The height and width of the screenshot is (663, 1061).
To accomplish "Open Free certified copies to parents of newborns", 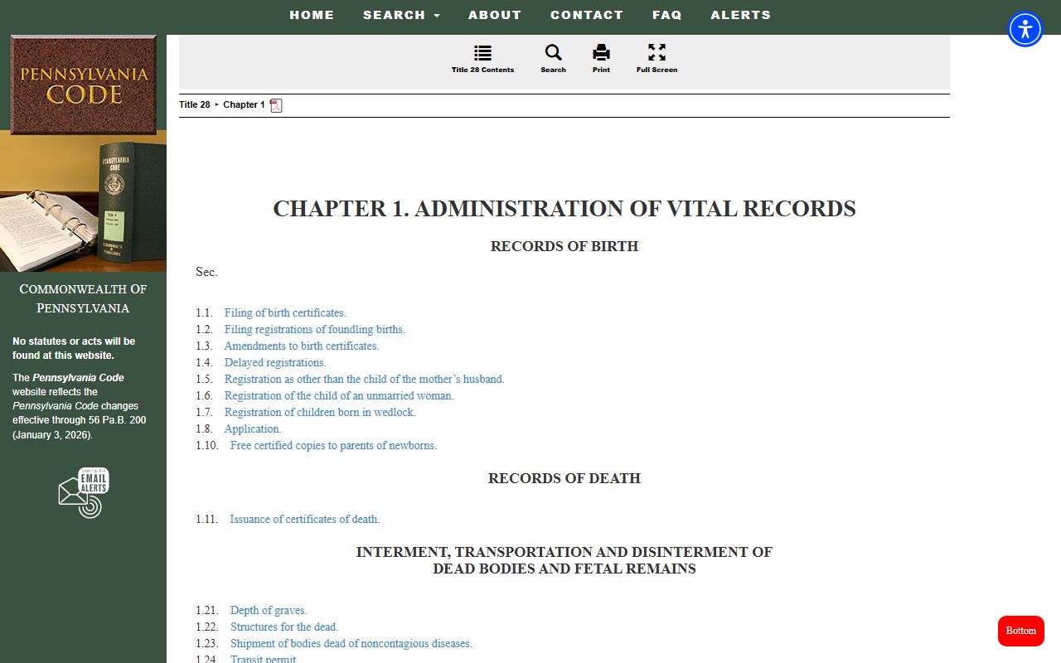I will pyautogui.click(x=333, y=445).
